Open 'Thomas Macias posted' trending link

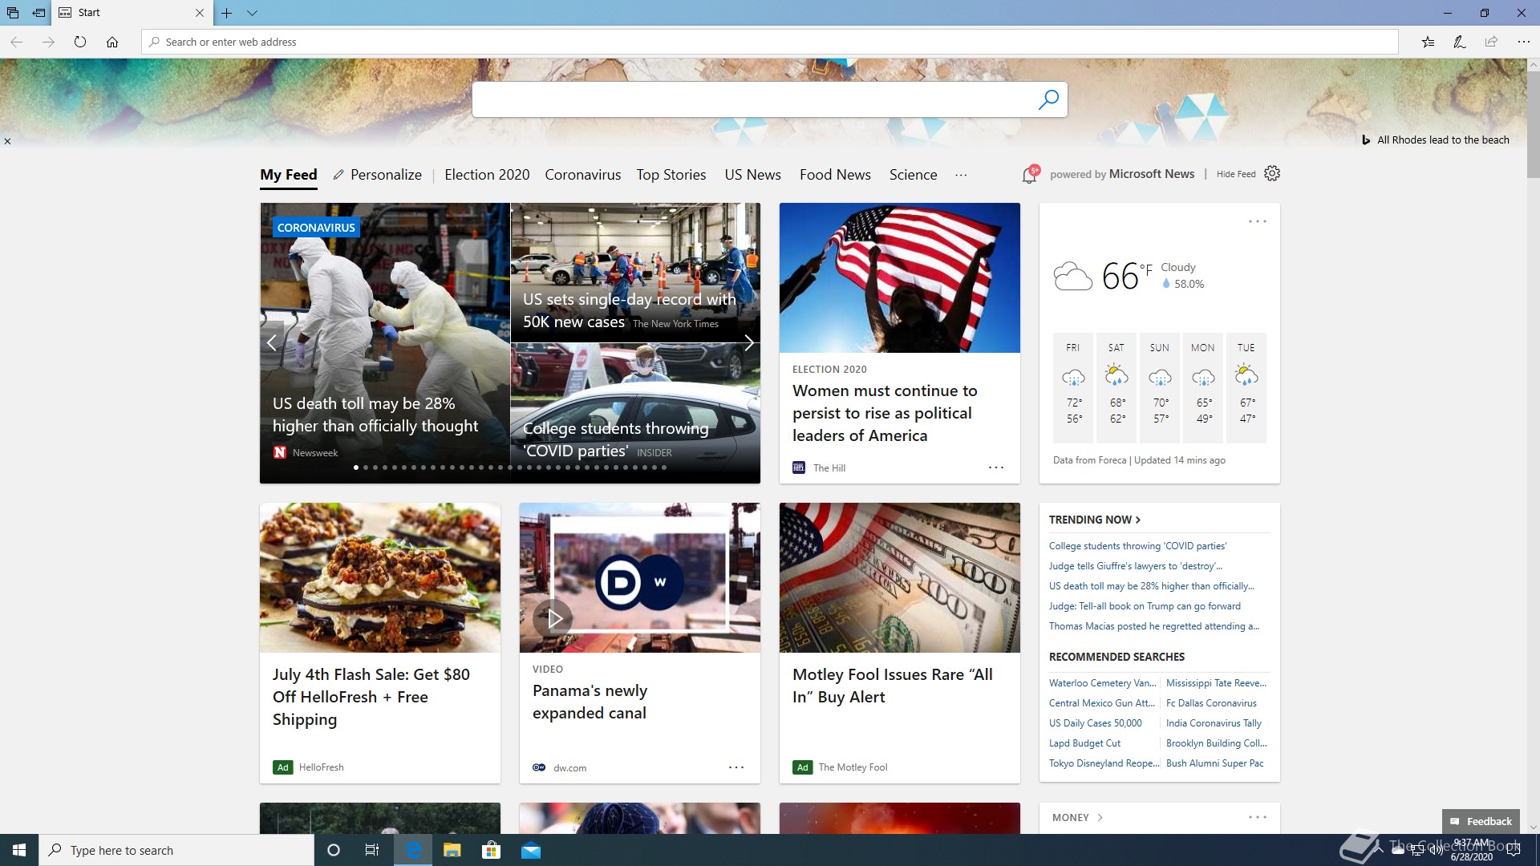point(1154,626)
